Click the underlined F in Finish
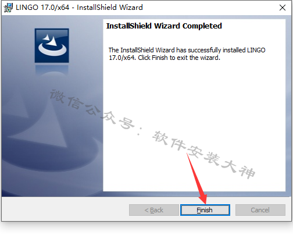Viewport: 293px width, 242px height. pyautogui.click(x=198, y=210)
